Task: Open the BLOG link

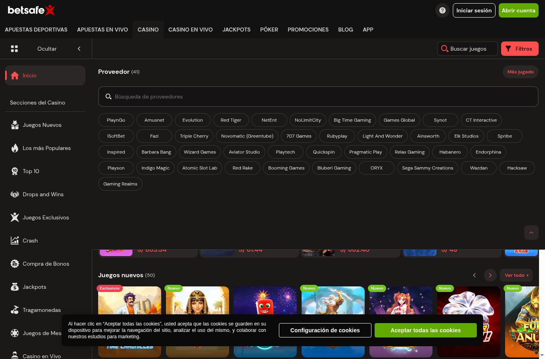Action: (346, 30)
